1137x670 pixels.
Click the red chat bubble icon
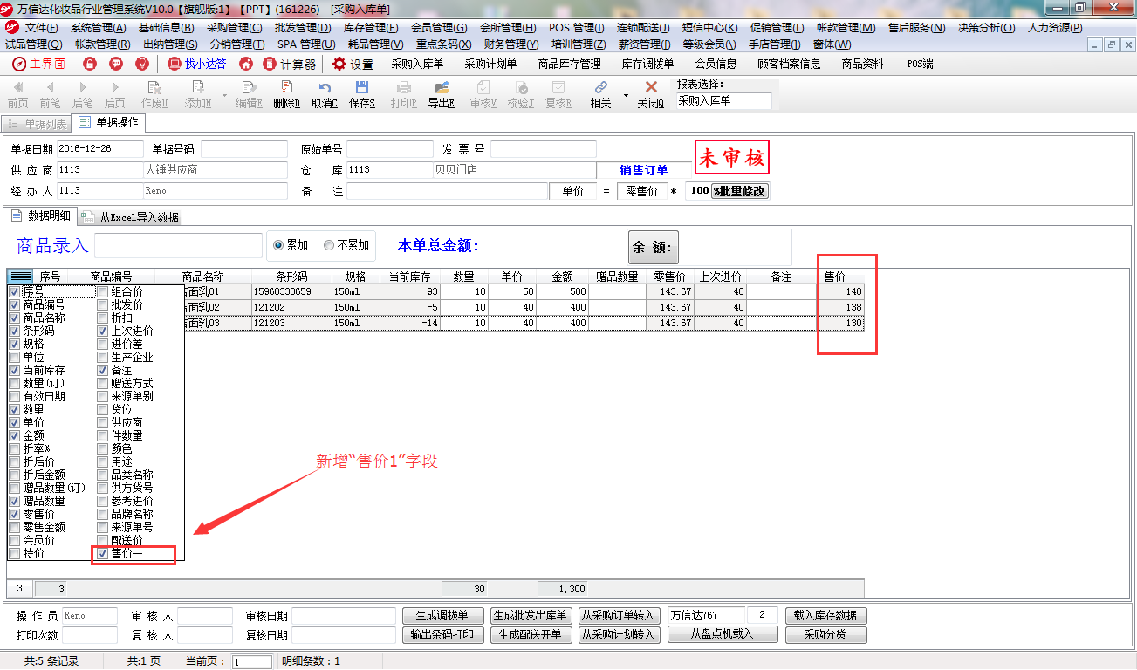pos(116,64)
